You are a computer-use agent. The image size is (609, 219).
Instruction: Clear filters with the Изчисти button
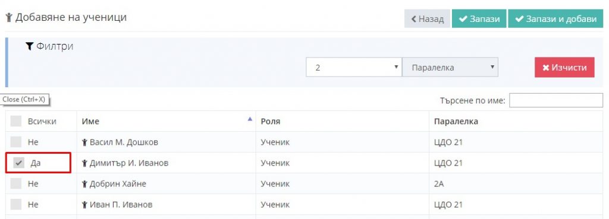(x=564, y=68)
